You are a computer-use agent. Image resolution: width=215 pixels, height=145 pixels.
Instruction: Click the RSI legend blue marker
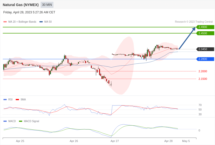(5, 100)
